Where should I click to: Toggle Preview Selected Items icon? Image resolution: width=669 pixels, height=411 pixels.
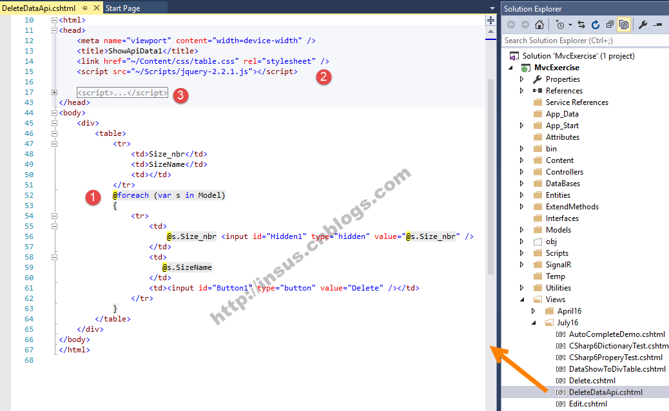[657, 24]
